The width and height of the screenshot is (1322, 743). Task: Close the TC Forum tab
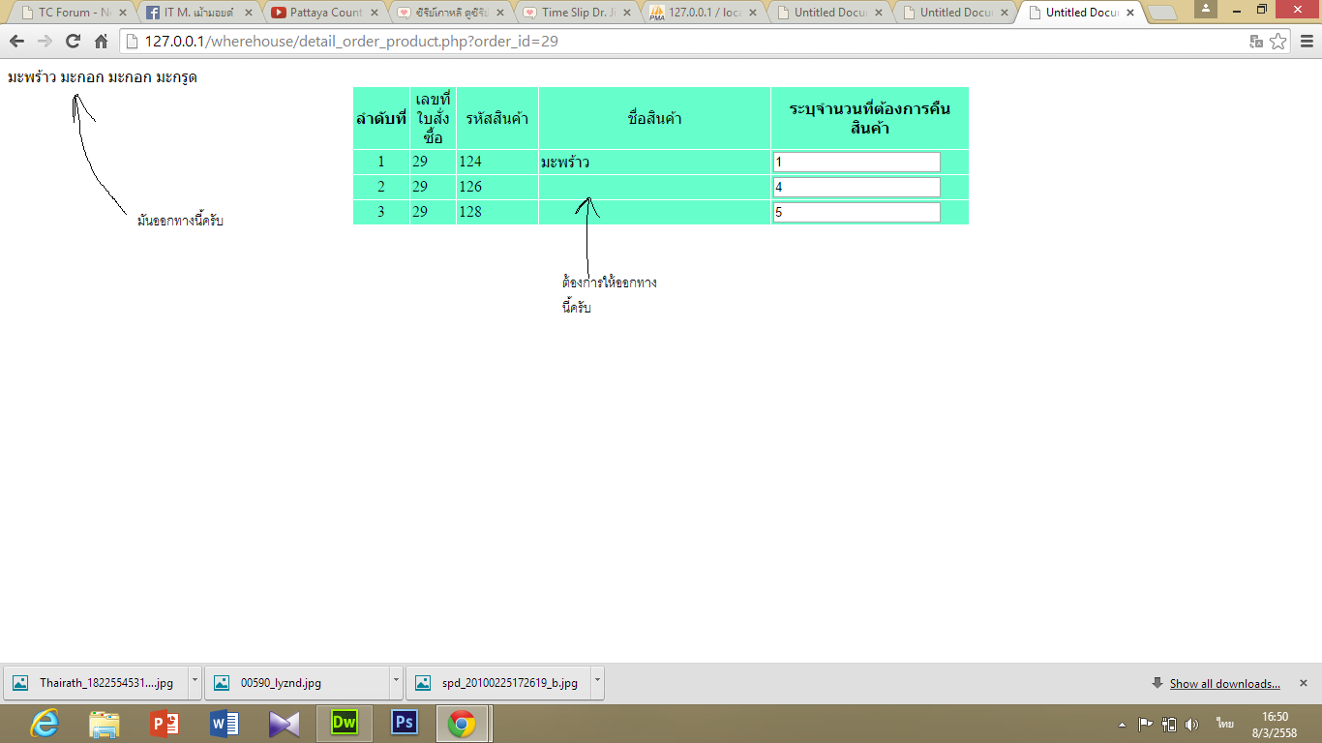[123, 13]
